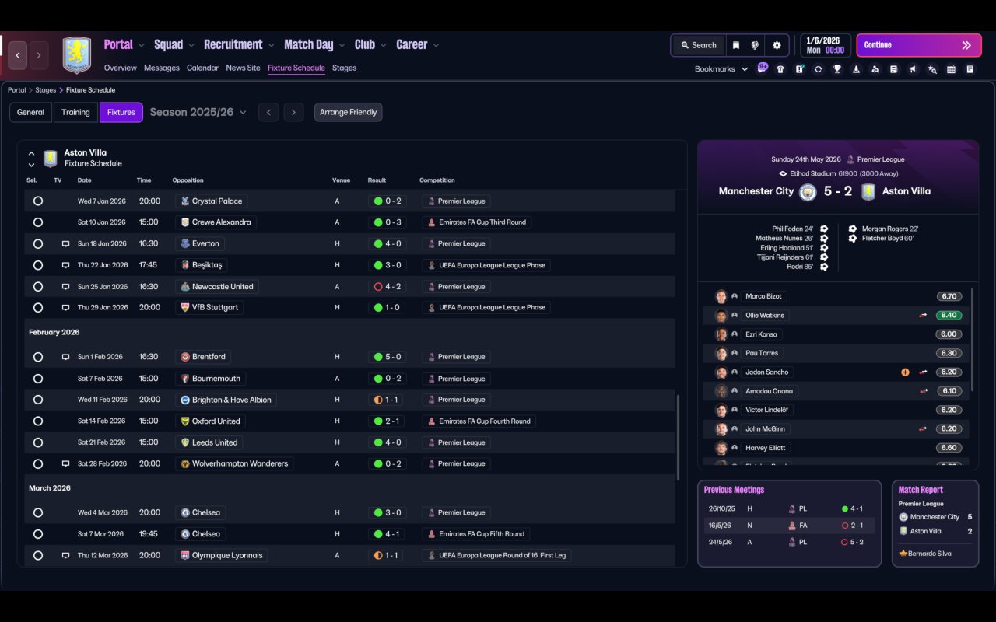Open the Season 2025/26 dropdown

[x=198, y=112]
